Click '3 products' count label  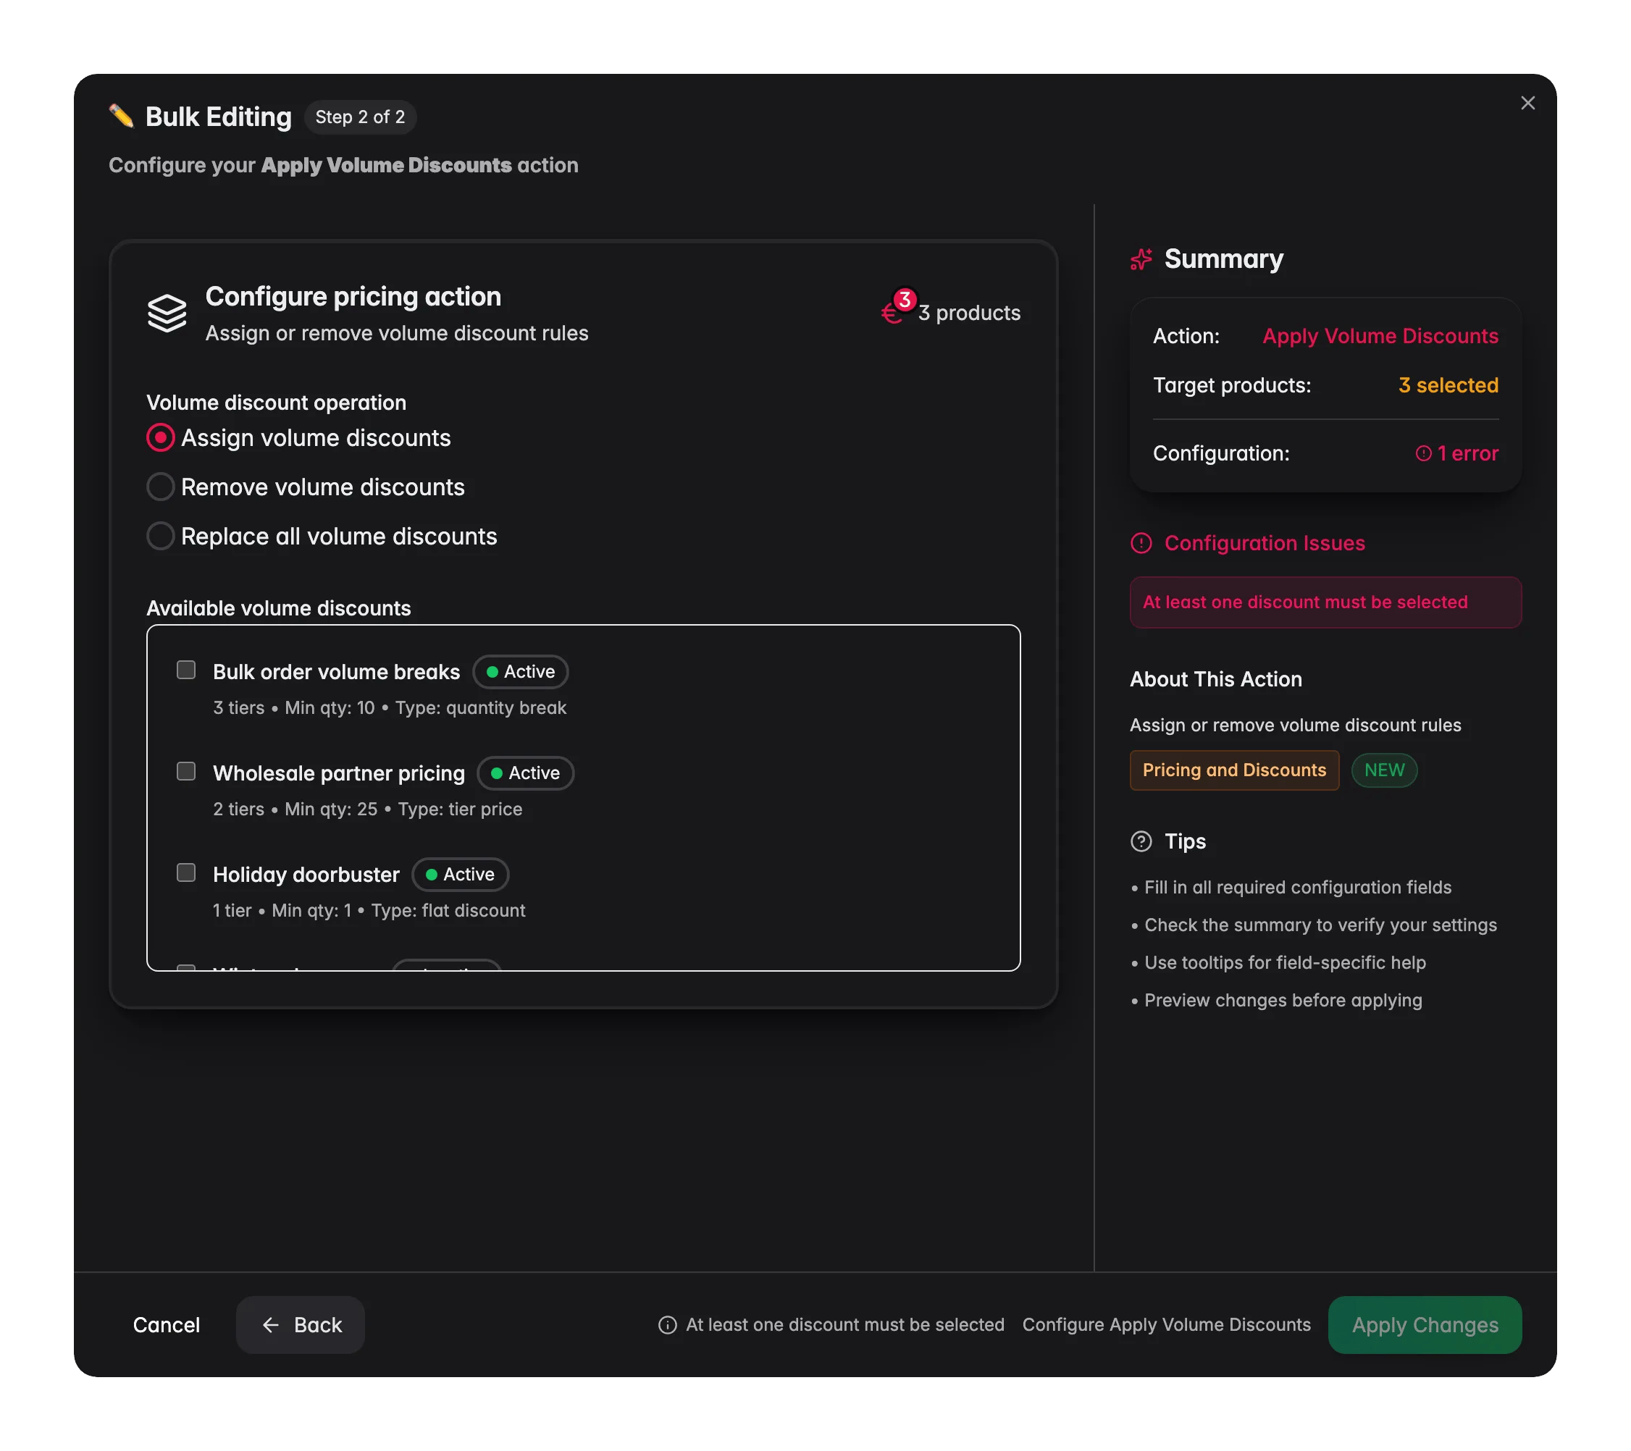coord(969,313)
